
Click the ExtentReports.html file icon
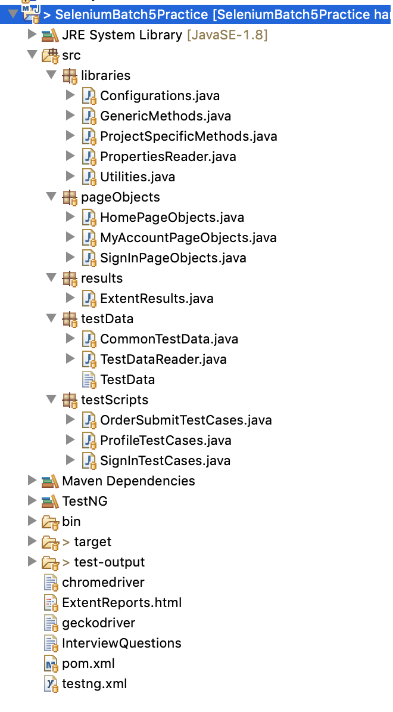pyautogui.click(x=51, y=603)
